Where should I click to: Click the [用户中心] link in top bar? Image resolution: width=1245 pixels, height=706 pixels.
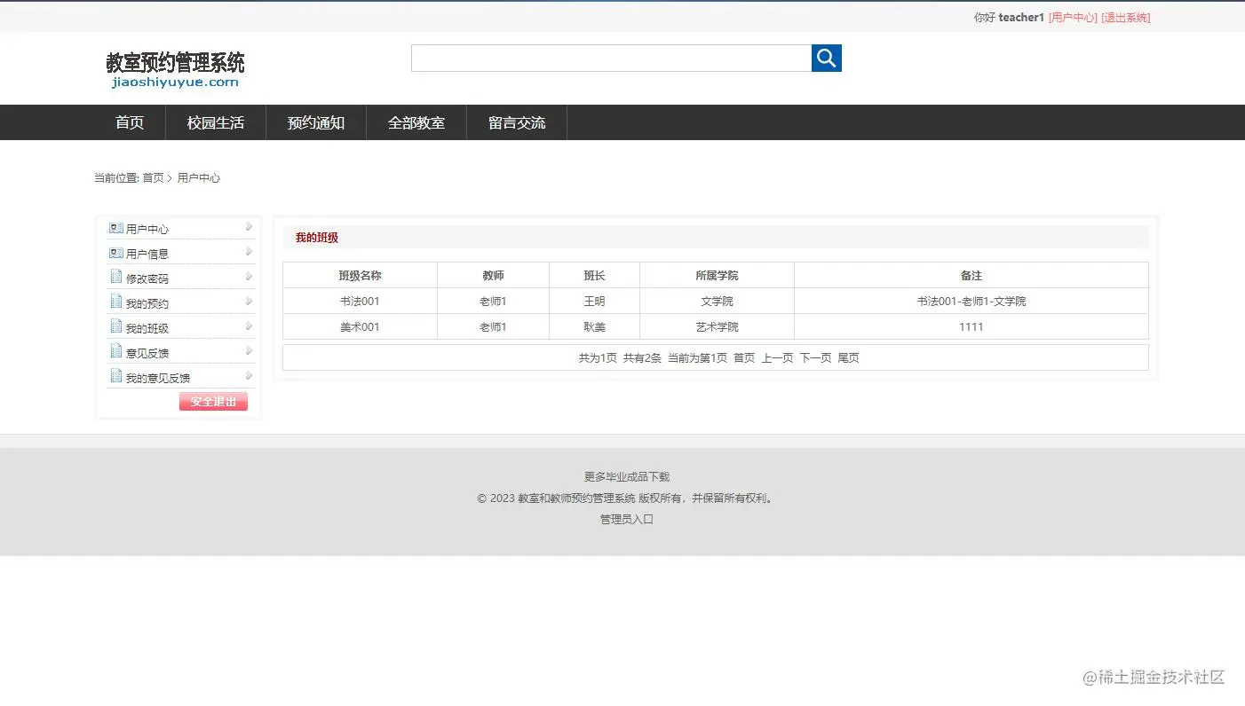tap(1073, 17)
